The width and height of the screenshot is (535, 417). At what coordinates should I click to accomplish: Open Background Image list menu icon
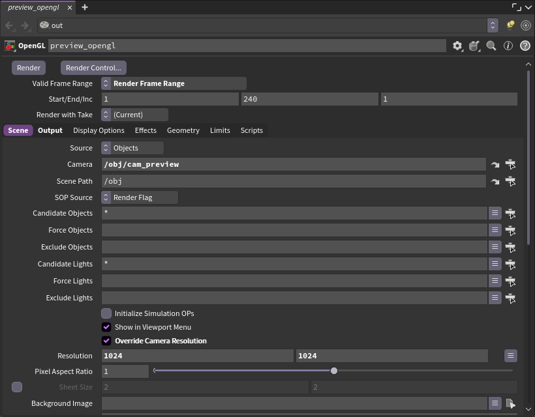[x=495, y=403]
